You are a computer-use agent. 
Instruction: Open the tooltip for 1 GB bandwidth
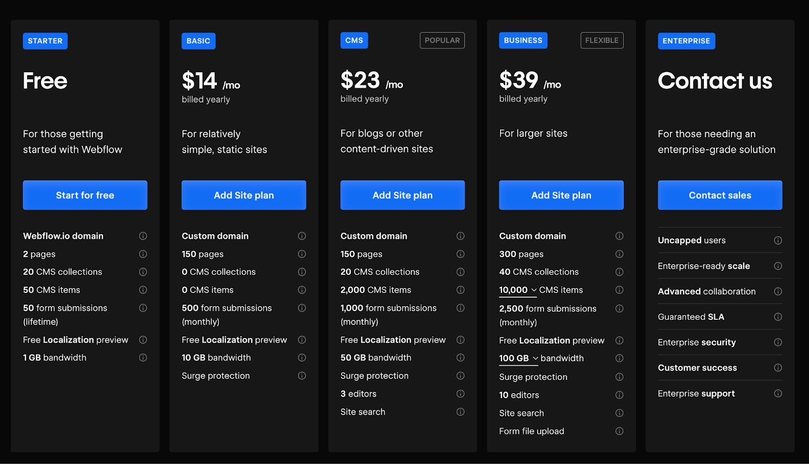pos(143,357)
